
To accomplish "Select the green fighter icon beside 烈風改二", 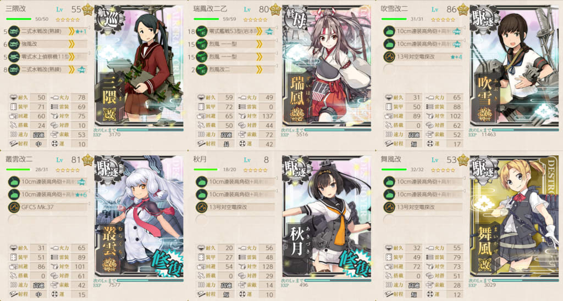I will (x=201, y=70).
